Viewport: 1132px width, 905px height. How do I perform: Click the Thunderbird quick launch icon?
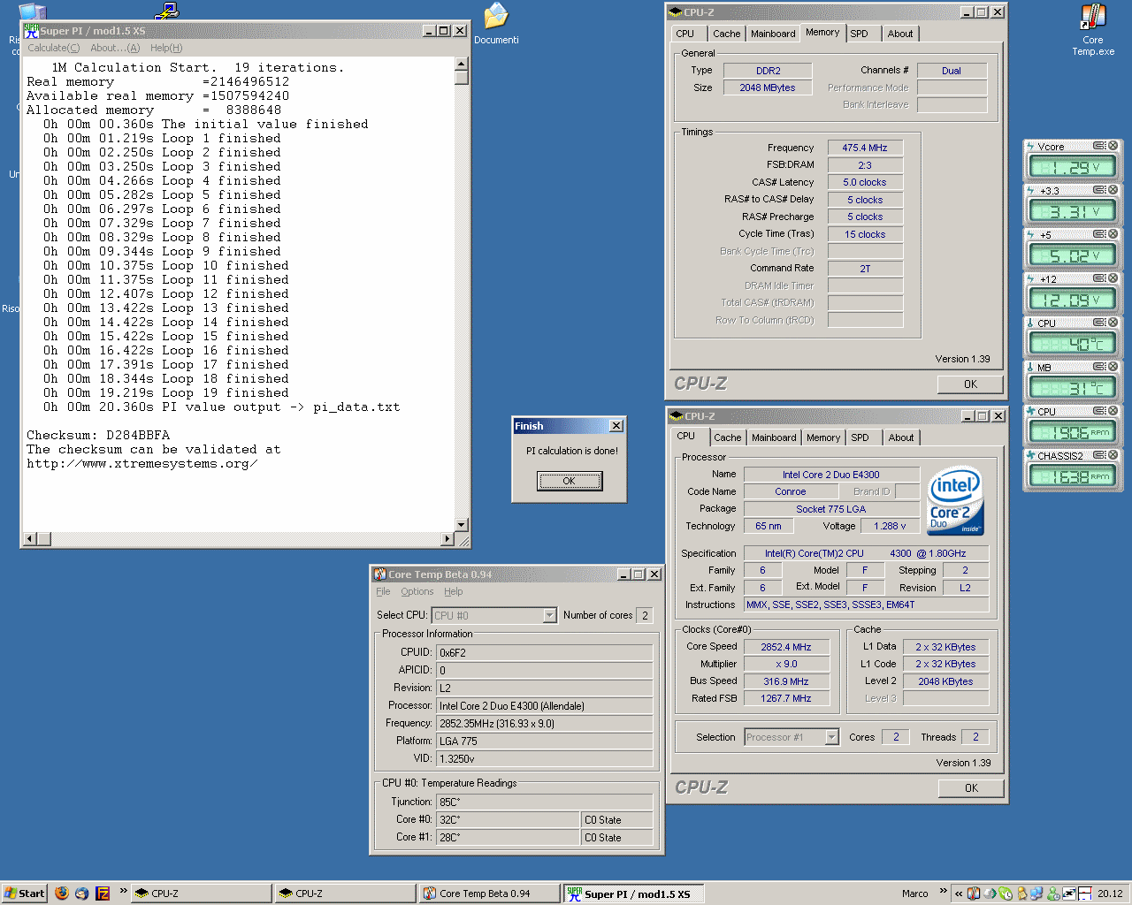[81, 893]
